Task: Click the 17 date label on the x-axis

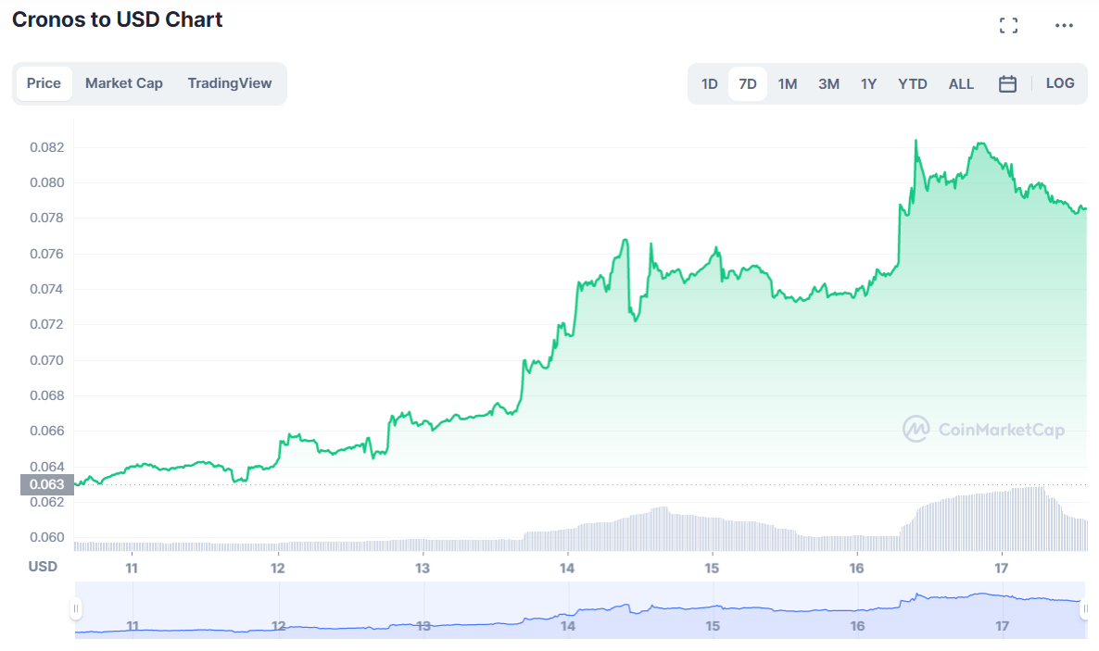Action: (1001, 568)
